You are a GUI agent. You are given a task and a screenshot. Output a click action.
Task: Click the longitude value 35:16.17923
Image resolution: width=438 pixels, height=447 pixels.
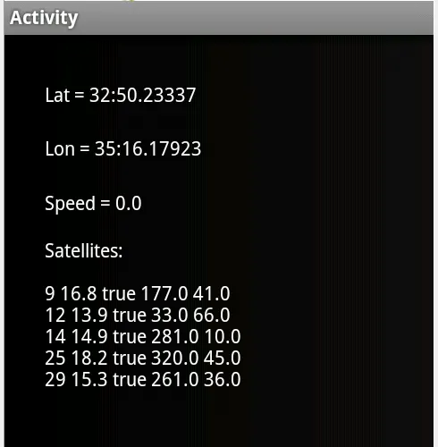(x=148, y=148)
